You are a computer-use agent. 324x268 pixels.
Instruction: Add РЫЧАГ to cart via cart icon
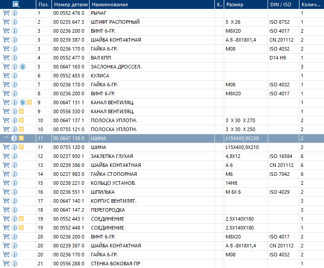tap(6, 13)
